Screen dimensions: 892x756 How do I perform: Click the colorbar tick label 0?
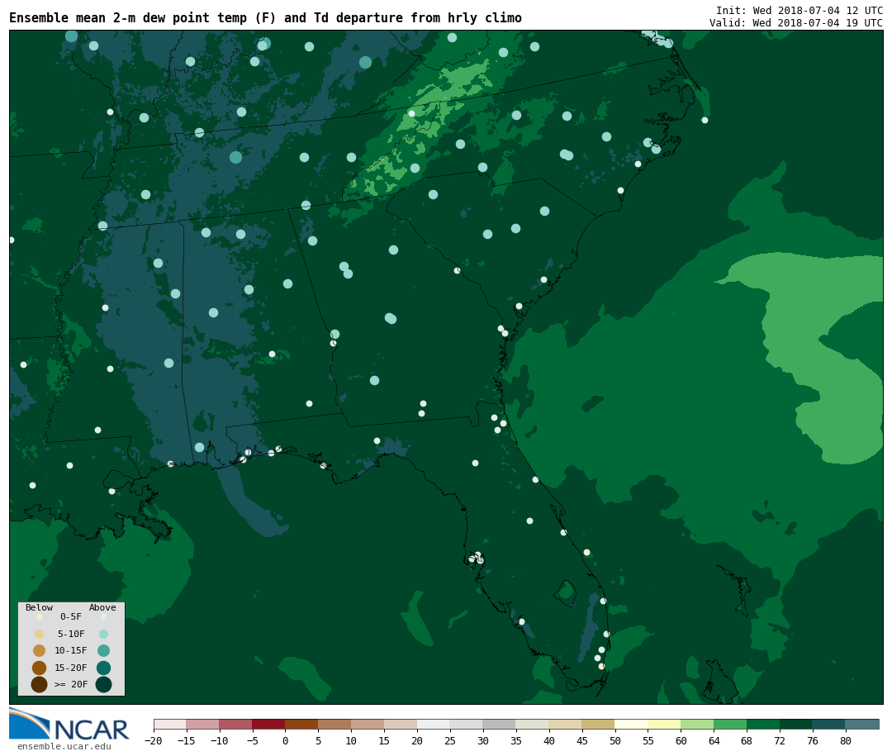click(285, 740)
